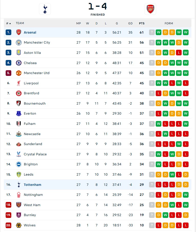Click the Manchester City club logo
This screenshot has height=232, width=196.
[19, 43]
